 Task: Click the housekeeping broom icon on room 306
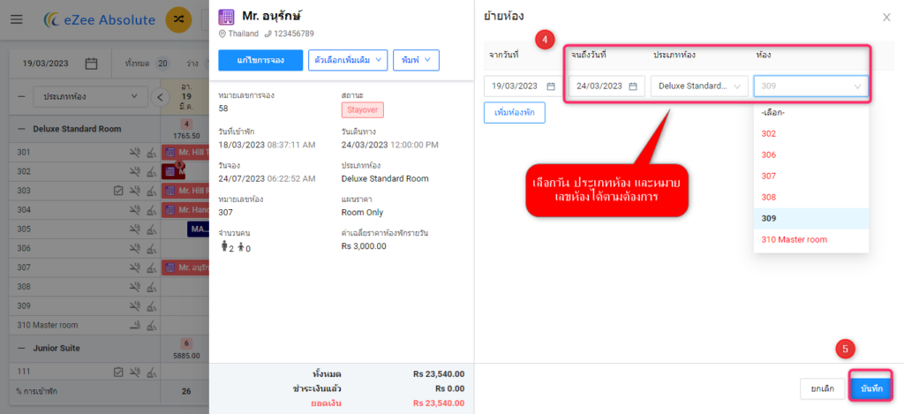151,249
